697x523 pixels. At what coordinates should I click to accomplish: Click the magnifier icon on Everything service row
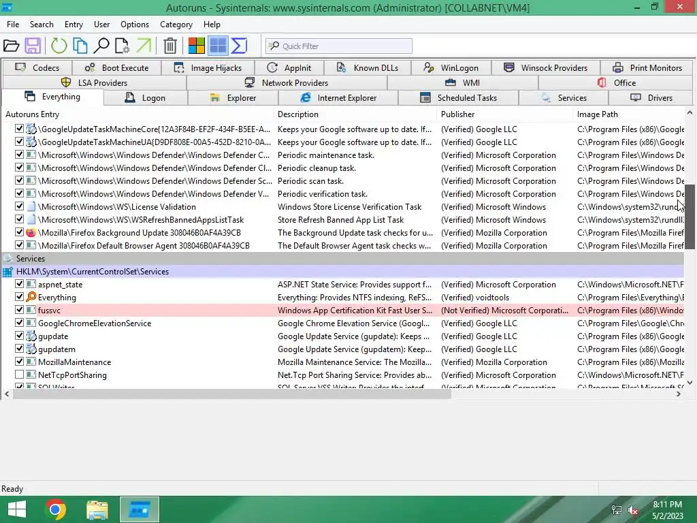click(31, 297)
